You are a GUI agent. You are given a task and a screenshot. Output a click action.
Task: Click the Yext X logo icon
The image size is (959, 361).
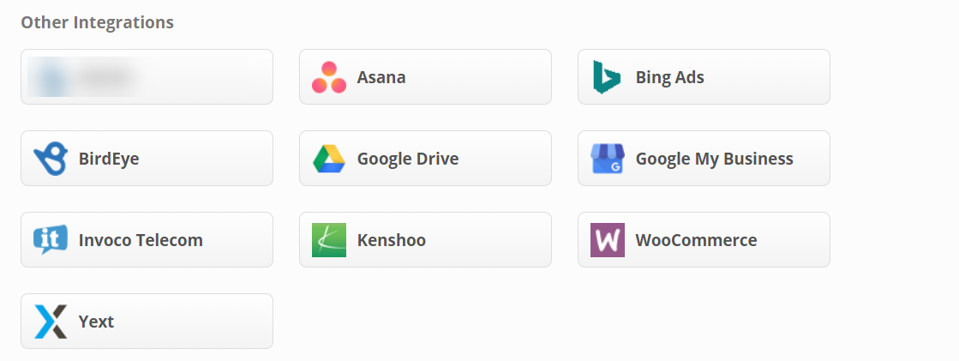(x=50, y=322)
